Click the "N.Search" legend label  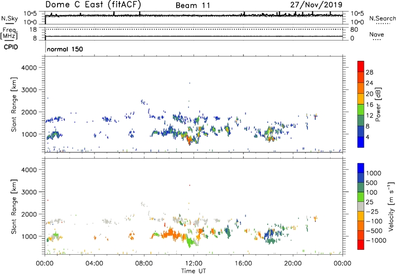pos(382,18)
